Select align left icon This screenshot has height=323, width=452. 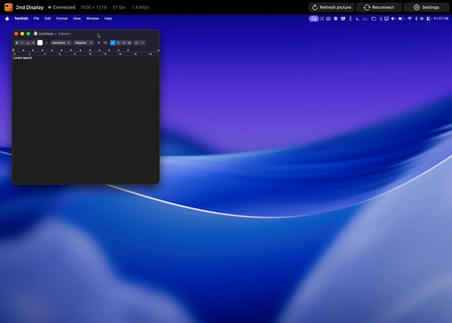coord(113,43)
